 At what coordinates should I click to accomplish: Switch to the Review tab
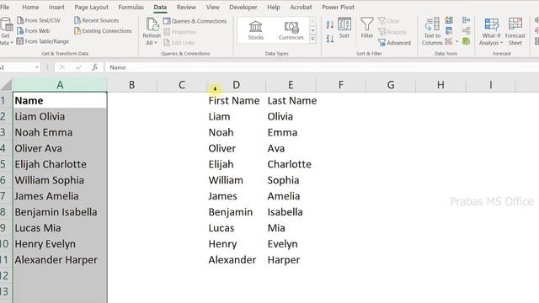coord(186,7)
